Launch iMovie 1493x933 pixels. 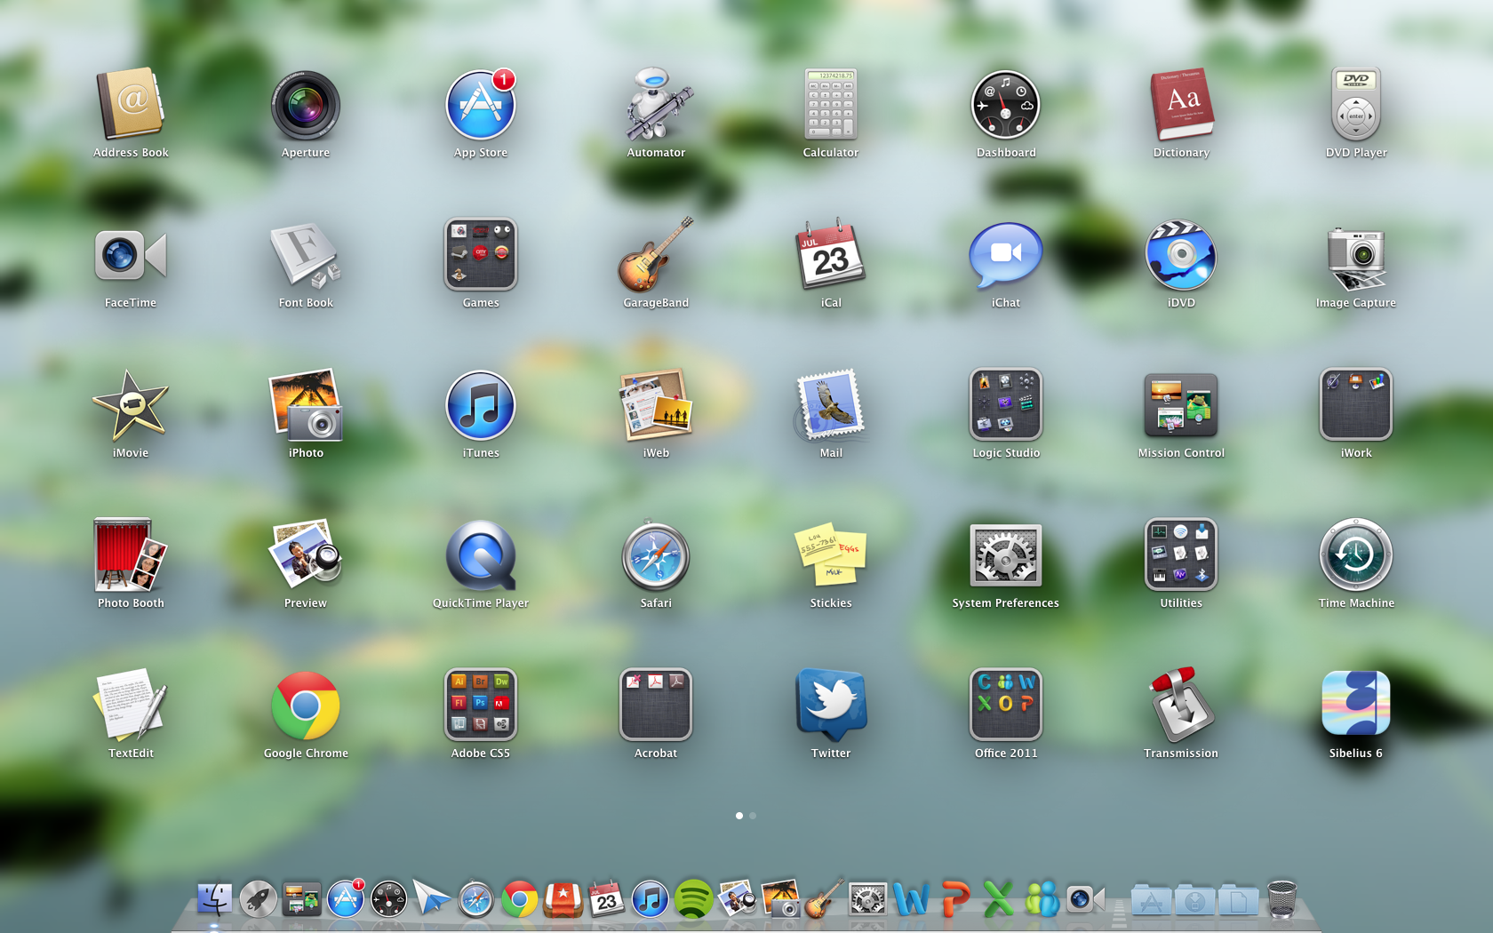click(x=131, y=405)
